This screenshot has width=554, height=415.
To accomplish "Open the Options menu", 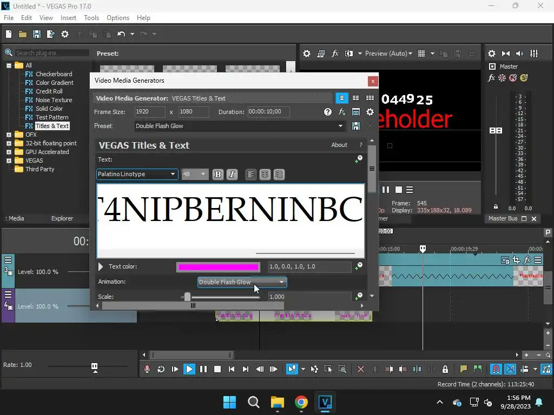I will (x=117, y=18).
